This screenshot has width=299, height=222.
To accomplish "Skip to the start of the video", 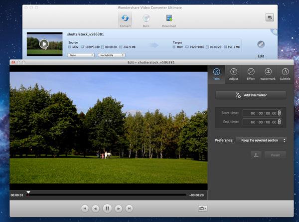I will tap(85, 209).
